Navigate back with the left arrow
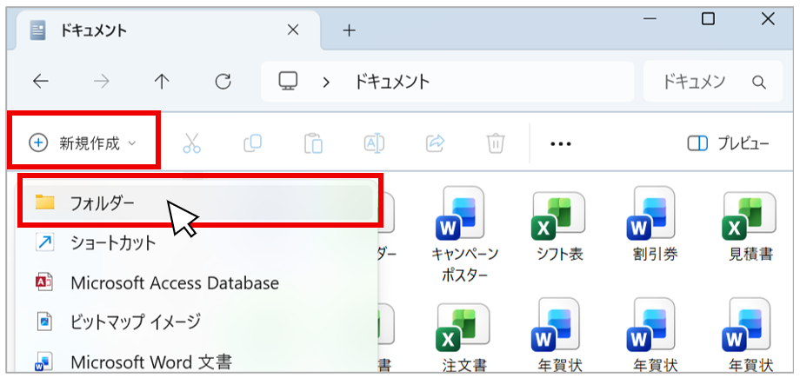Screen dimensions: 800x378 (x=40, y=82)
